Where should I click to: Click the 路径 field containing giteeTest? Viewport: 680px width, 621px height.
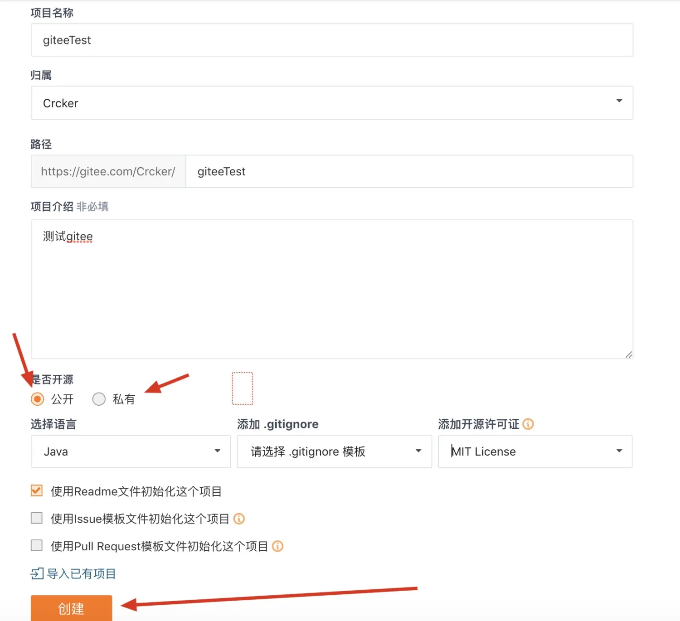click(409, 171)
